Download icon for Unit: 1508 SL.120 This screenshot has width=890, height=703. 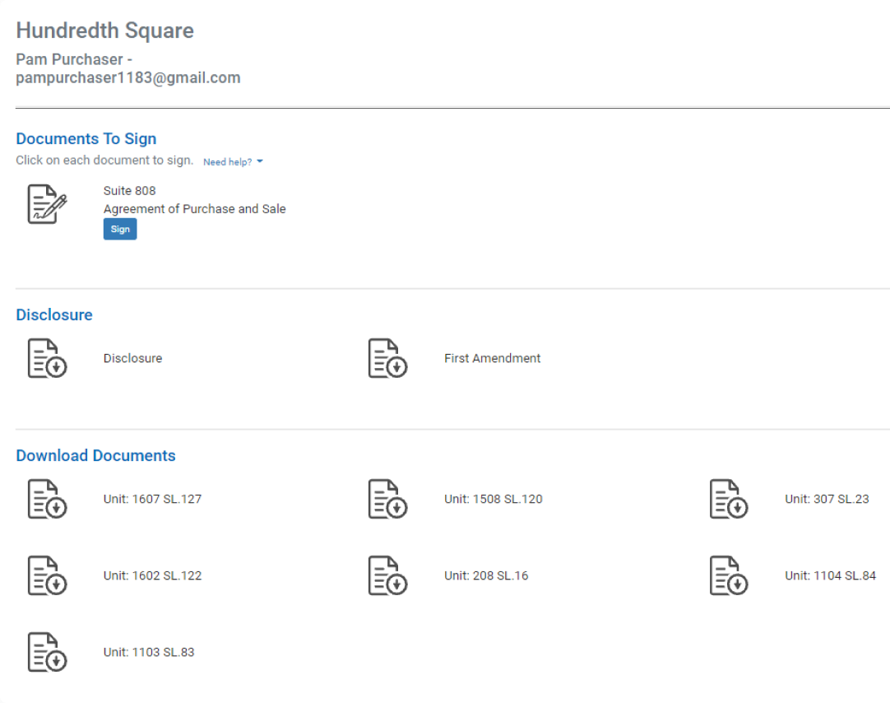387,499
